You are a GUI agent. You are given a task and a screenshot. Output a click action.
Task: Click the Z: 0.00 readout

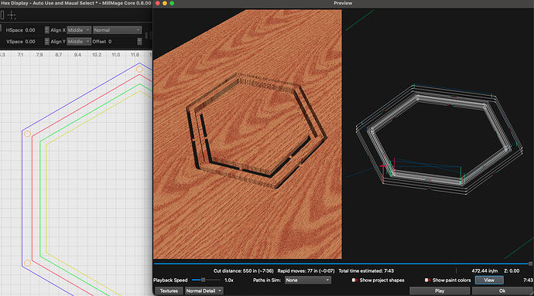[x=512, y=270]
